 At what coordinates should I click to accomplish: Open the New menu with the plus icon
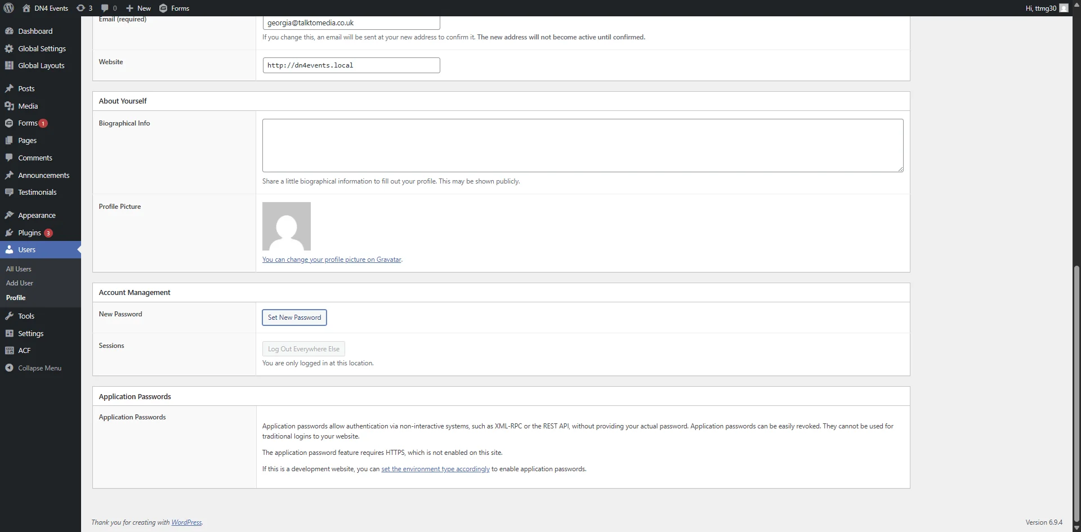click(137, 8)
